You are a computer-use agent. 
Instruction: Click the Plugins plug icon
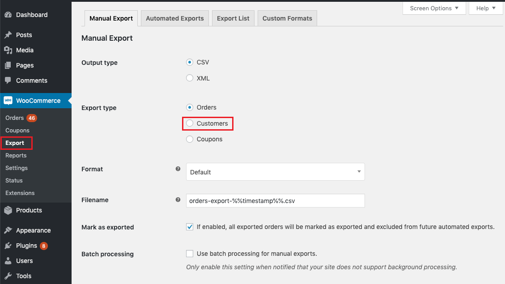(x=8, y=246)
